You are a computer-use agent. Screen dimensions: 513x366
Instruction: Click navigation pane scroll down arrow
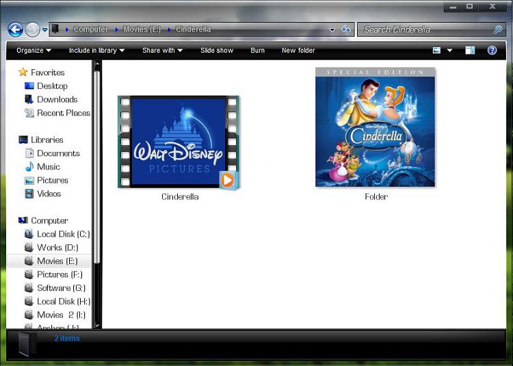[x=97, y=326]
